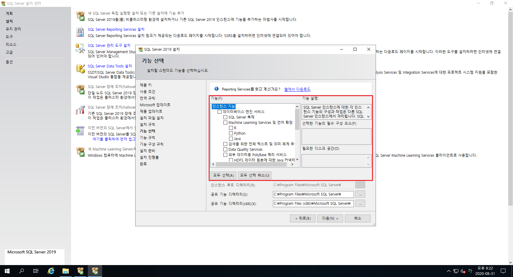Click the Korean IME indicator in tray

pos(470,271)
